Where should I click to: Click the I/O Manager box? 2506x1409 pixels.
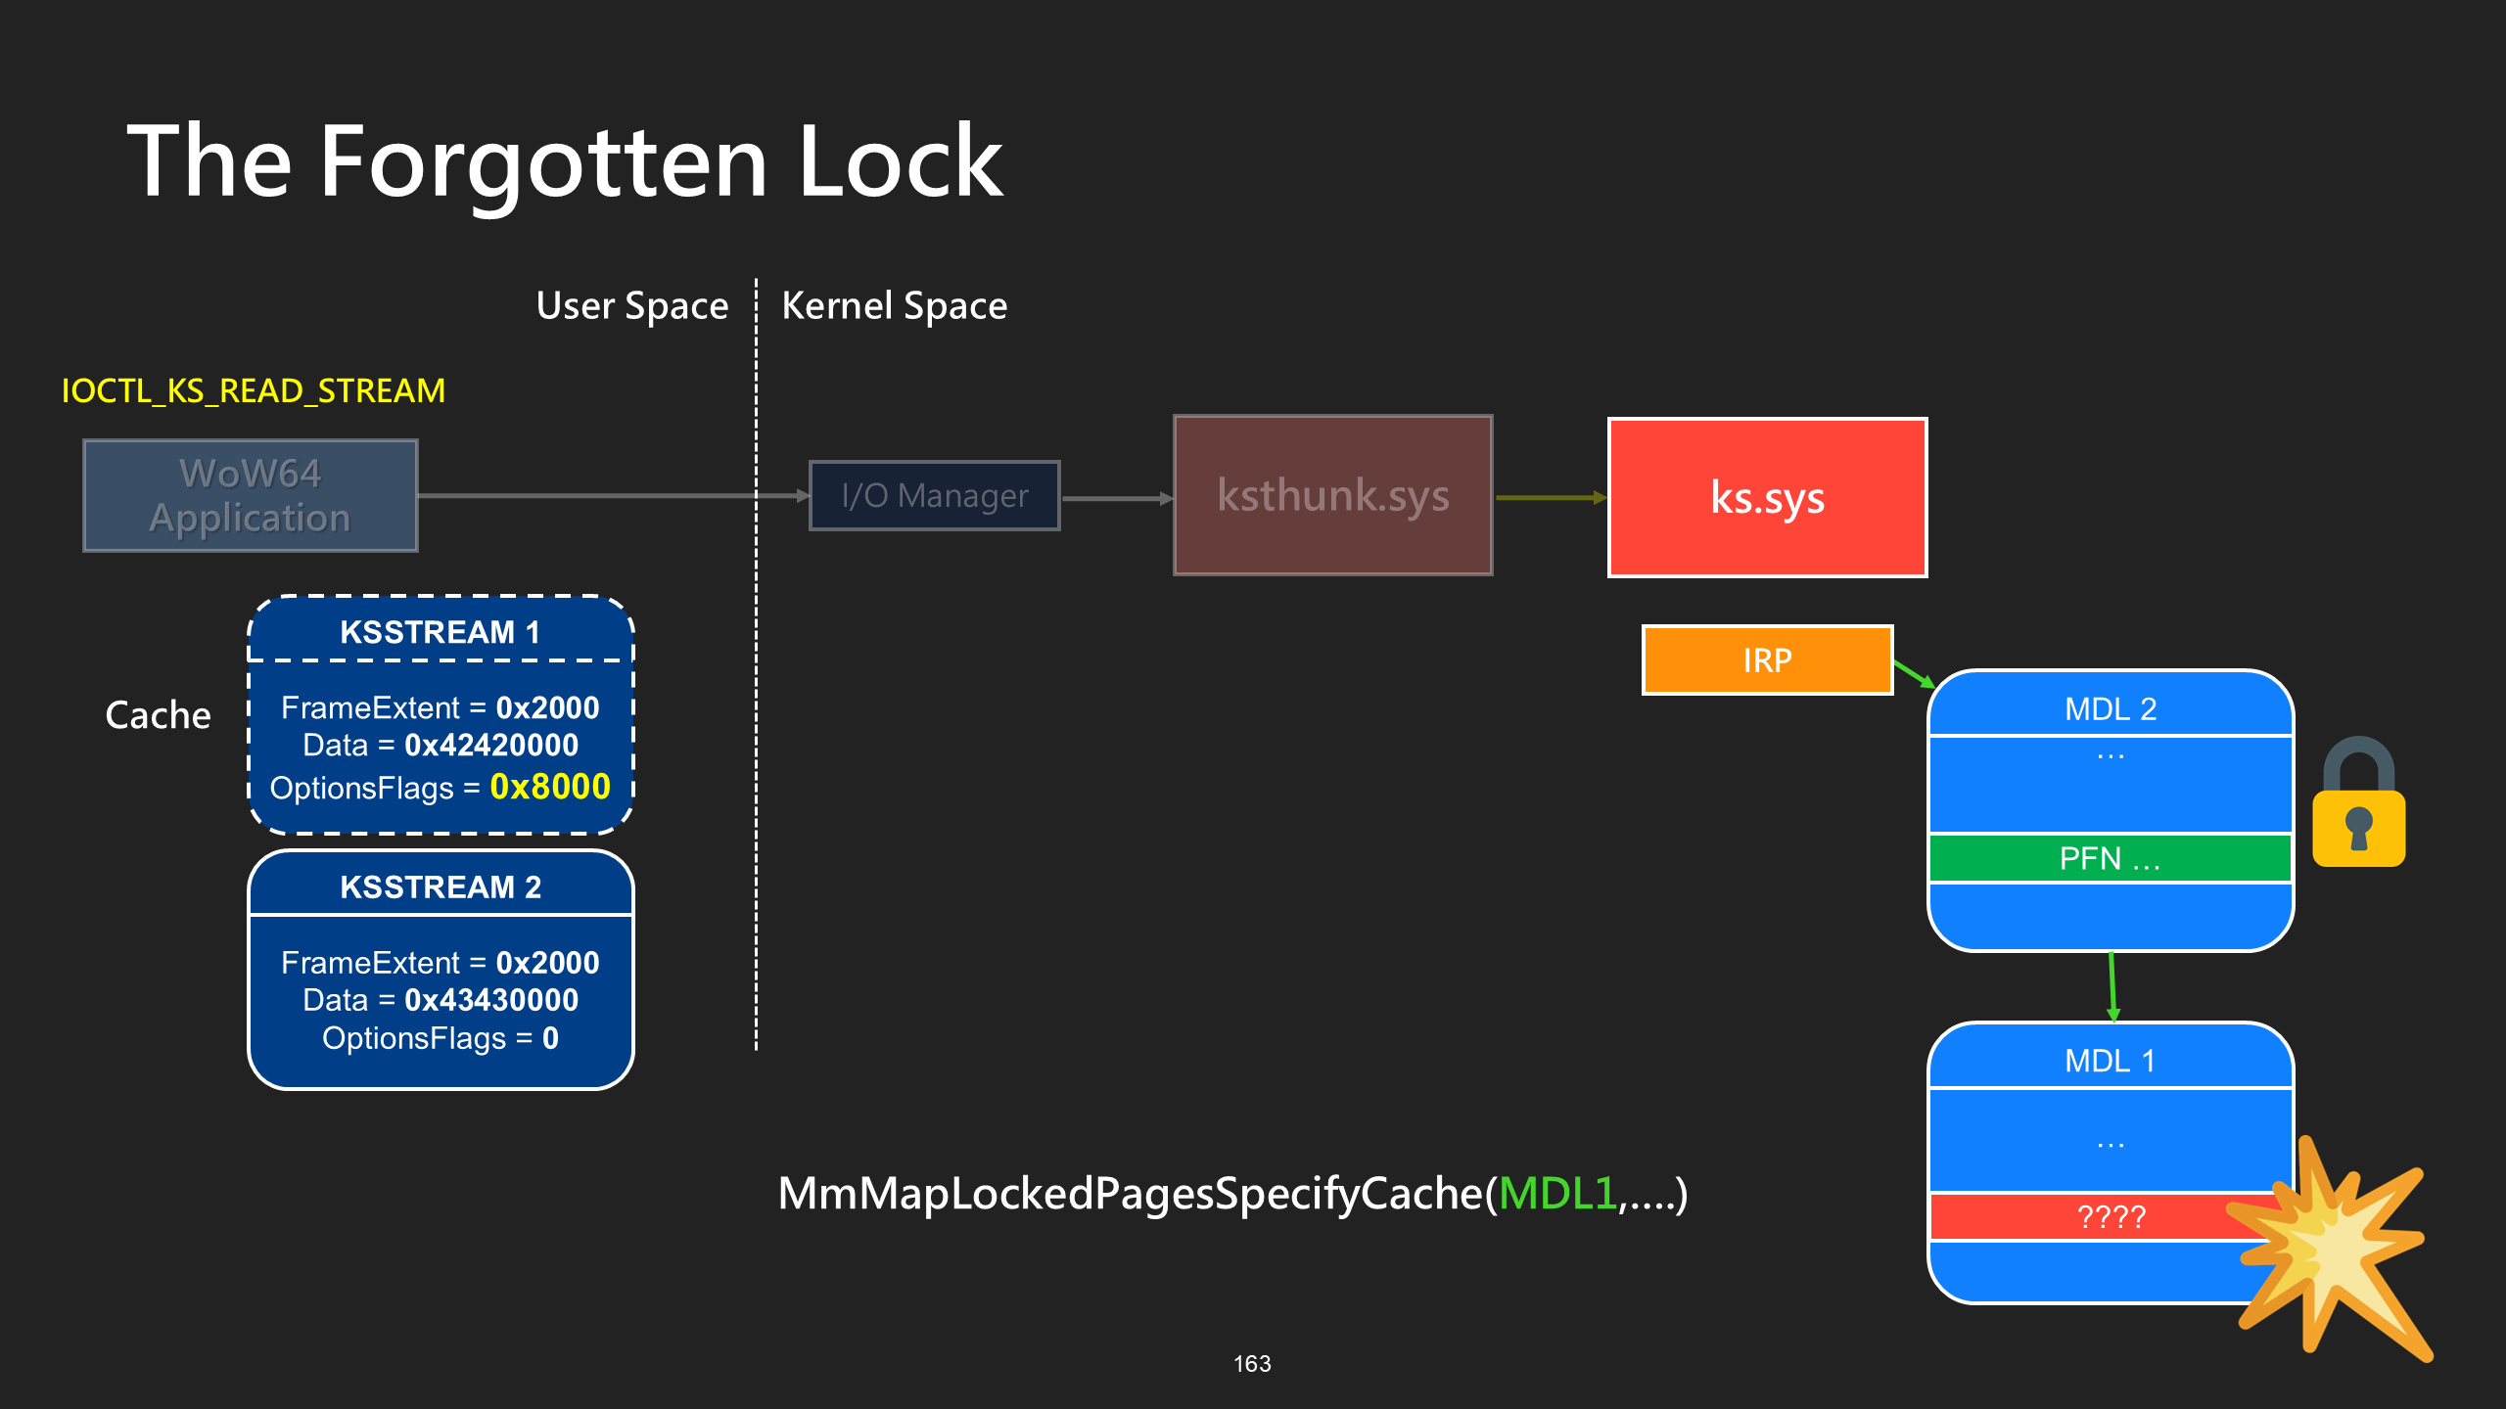point(935,495)
